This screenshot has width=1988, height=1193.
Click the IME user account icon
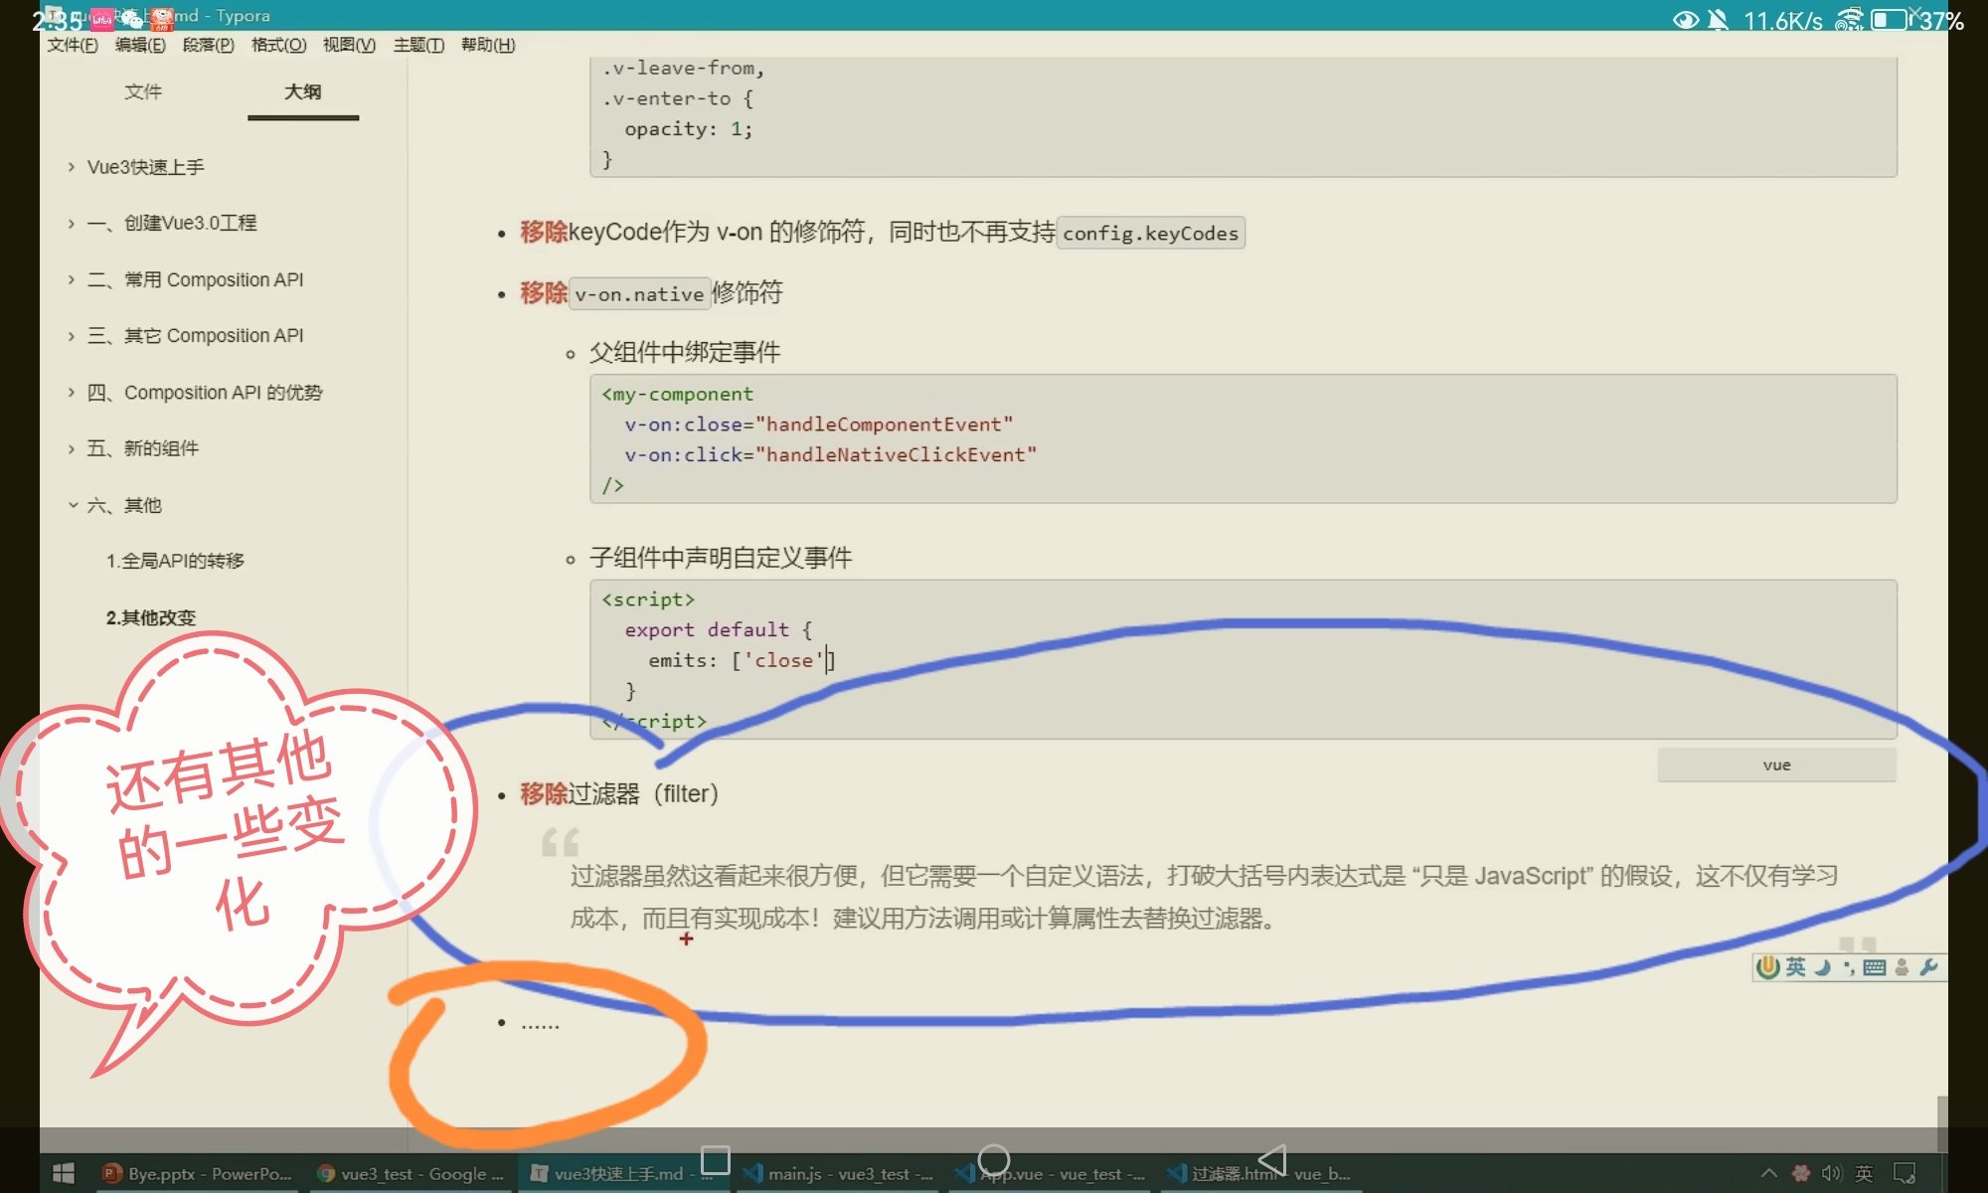pyautogui.click(x=1902, y=967)
